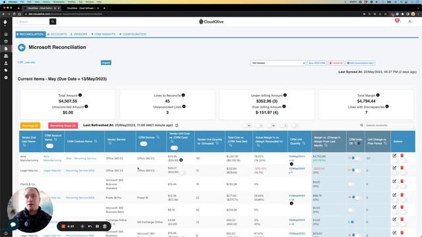This screenshot has height=237, width=422.
Task: Toggle the first filter switch above the table
Action: 247,126
